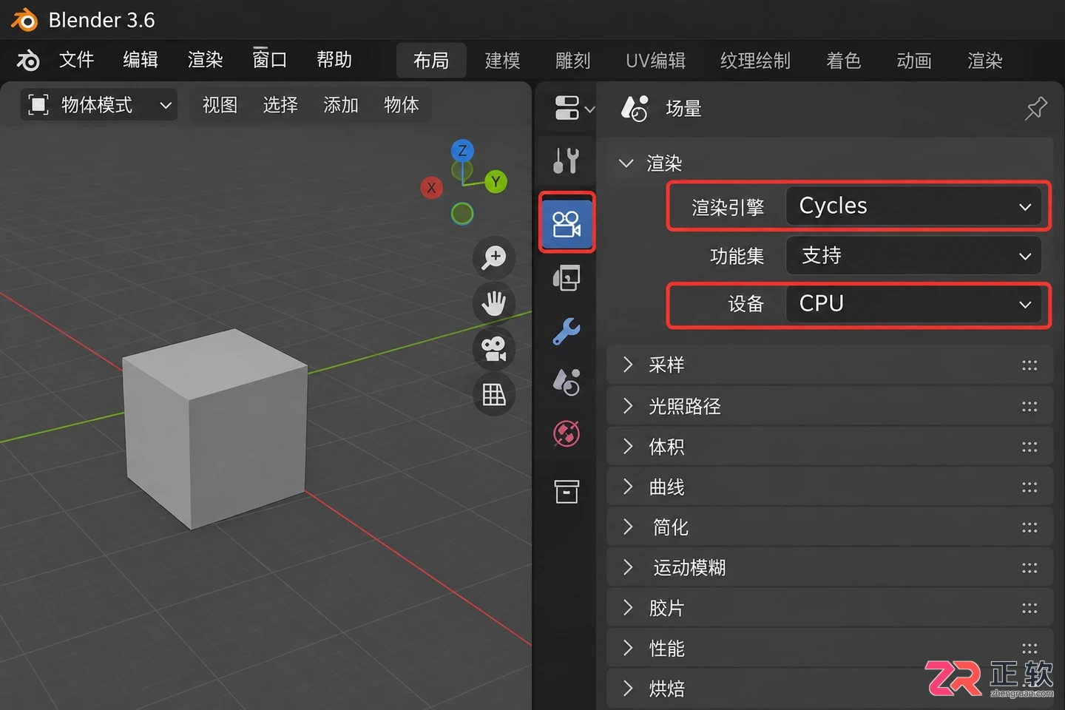Screen dimensions: 1065x710
Task: Expand the 体积 panel
Action: pyautogui.click(x=829, y=447)
